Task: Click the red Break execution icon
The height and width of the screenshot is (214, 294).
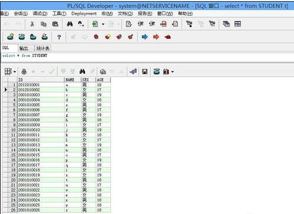Action: tap(96, 37)
